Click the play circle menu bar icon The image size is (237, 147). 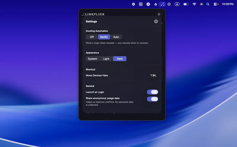(169, 4)
